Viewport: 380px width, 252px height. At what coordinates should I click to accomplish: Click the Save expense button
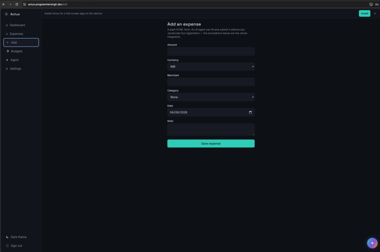tap(211, 144)
